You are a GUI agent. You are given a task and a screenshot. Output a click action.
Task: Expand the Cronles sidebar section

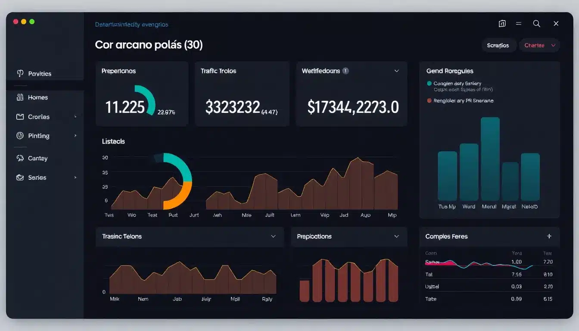(75, 116)
